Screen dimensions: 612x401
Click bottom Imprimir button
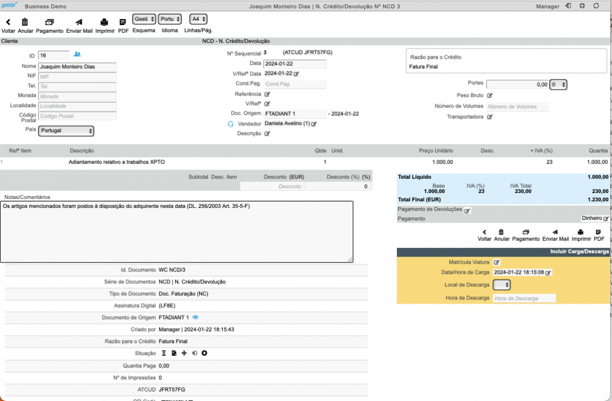581,235
